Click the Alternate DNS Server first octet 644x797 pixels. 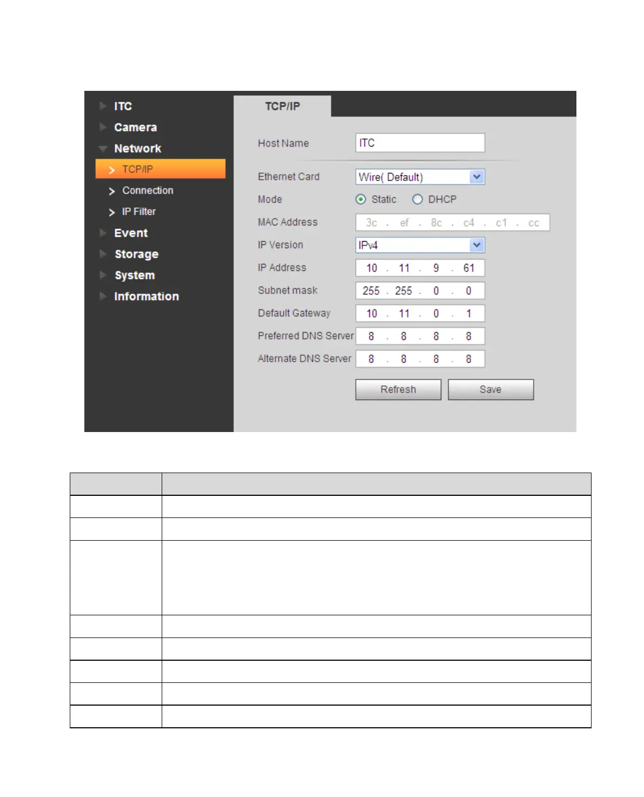click(x=371, y=359)
